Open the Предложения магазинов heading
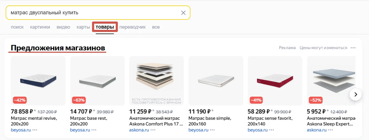The height and width of the screenshot is (140, 369). click(x=58, y=48)
